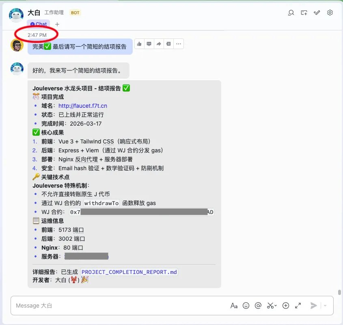Image resolution: width=343 pixels, height=325 pixels.
Task: Open search in chat header
Action: (x=291, y=13)
